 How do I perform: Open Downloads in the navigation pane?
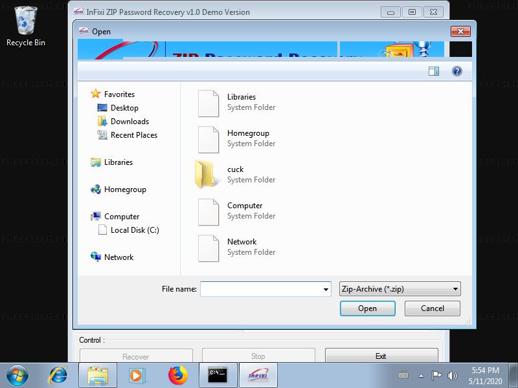pyautogui.click(x=123, y=122)
